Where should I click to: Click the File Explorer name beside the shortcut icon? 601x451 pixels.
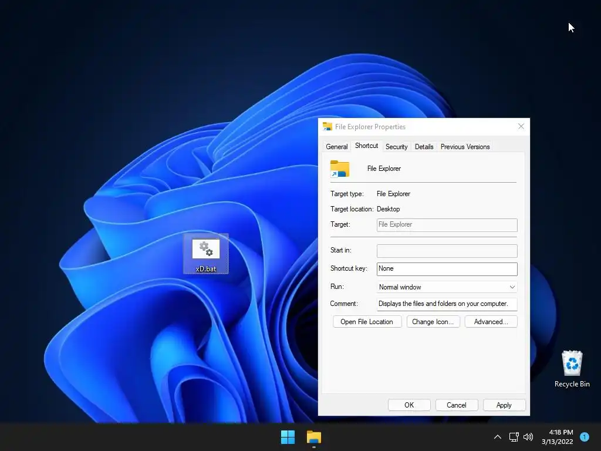coord(384,169)
